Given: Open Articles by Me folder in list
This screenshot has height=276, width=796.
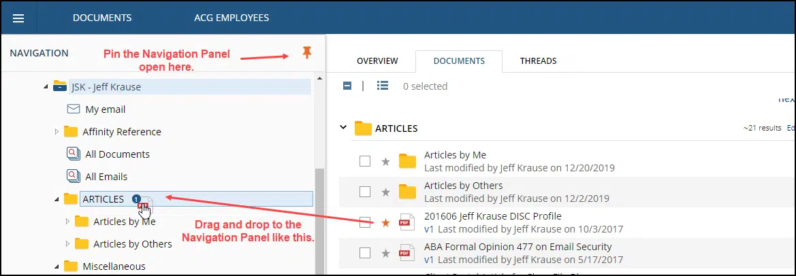Looking at the screenshot, I should (x=455, y=155).
